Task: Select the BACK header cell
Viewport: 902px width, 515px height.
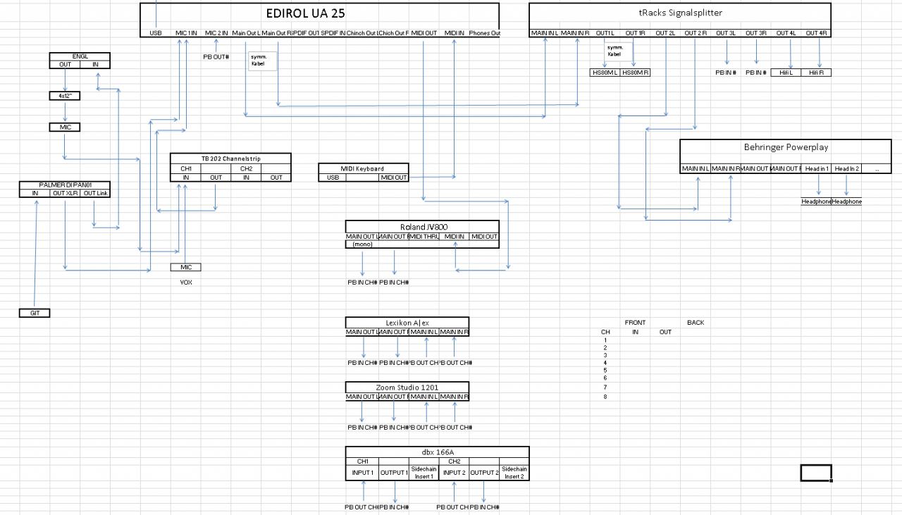Action: coord(696,323)
